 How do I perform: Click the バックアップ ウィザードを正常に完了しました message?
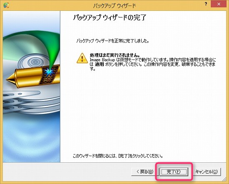point(113,41)
